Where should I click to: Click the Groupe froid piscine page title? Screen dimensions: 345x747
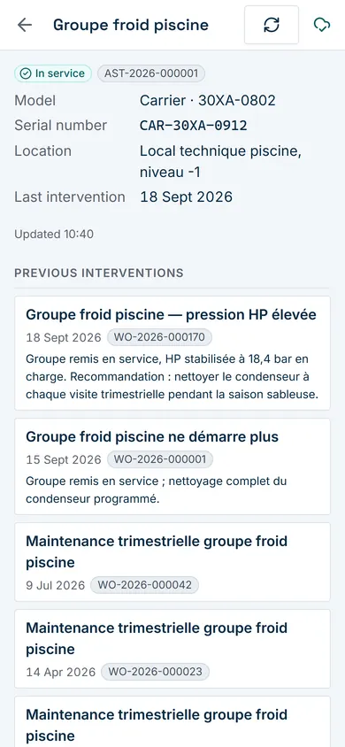pos(131,25)
